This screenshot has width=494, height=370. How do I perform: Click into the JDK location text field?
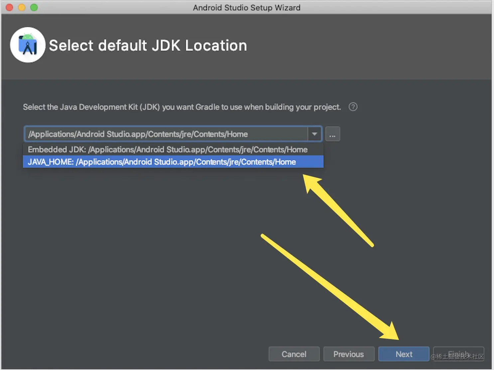166,134
